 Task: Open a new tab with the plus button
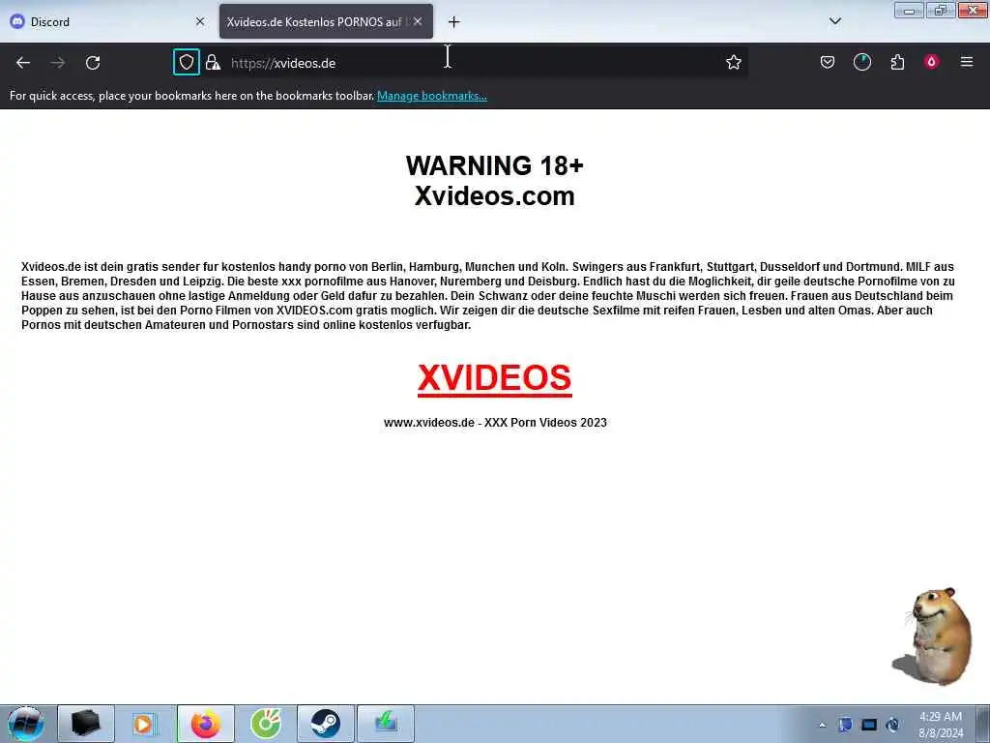[454, 22]
